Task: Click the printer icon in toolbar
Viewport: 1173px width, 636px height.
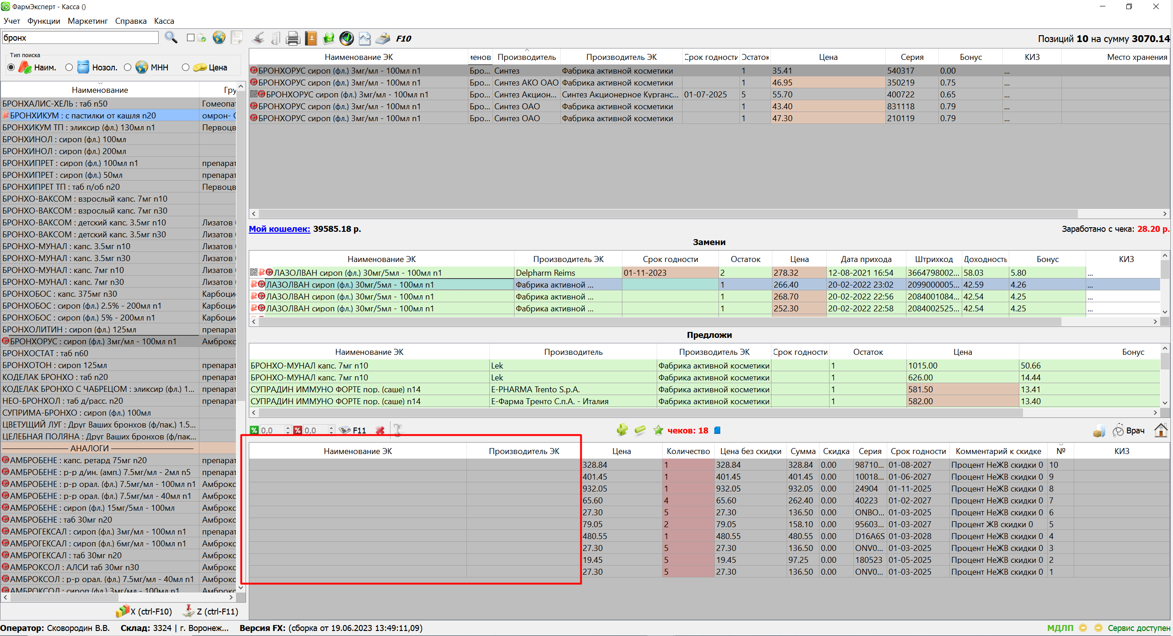Action: tap(293, 38)
